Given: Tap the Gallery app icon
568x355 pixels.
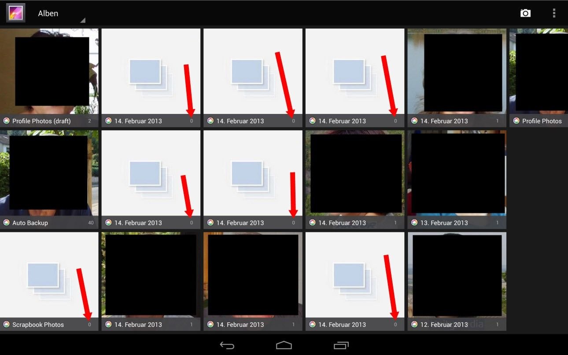Looking at the screenshot, I should coord(15,13).
